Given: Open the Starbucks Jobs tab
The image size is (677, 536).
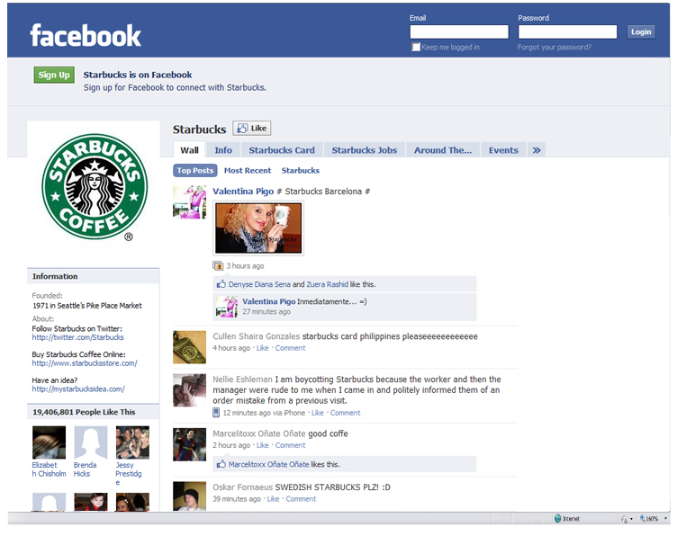Looking at the screenshot, I should tap(365, 150).
